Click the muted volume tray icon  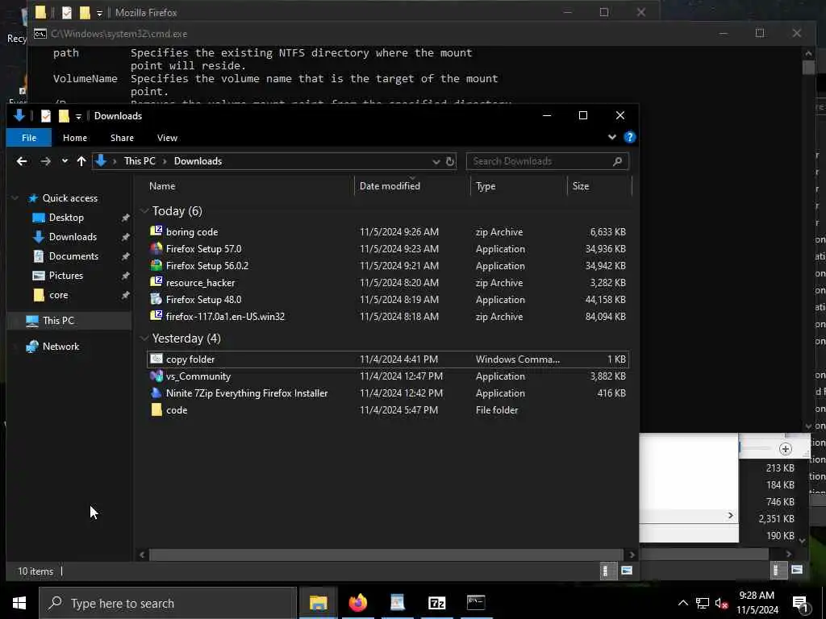[x=722, y=603]
